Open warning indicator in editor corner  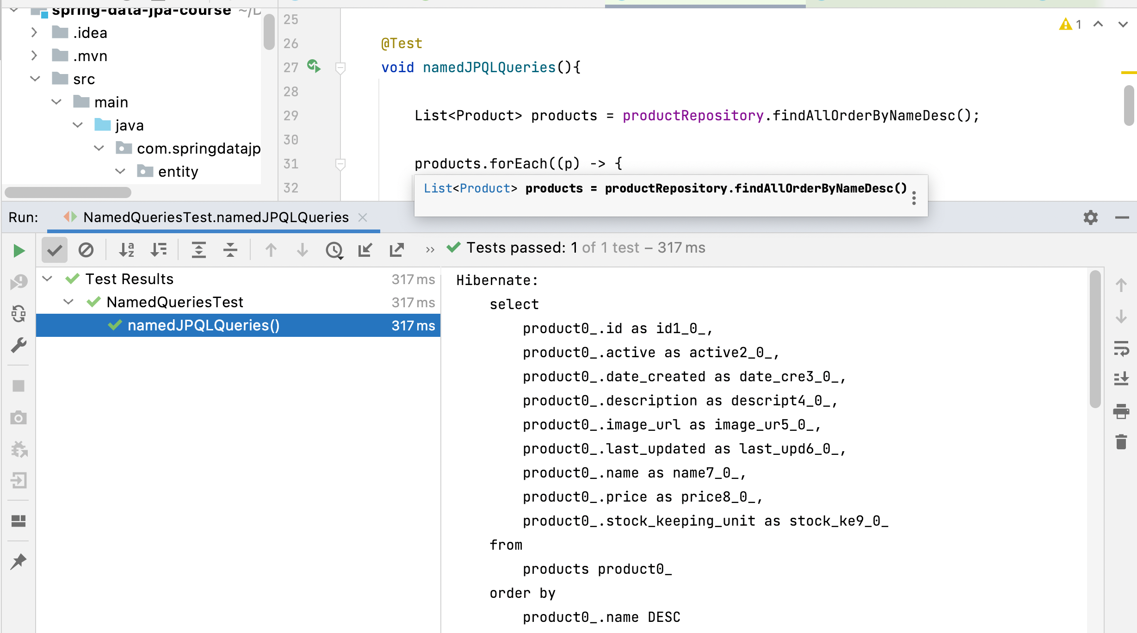point(1070,24)
